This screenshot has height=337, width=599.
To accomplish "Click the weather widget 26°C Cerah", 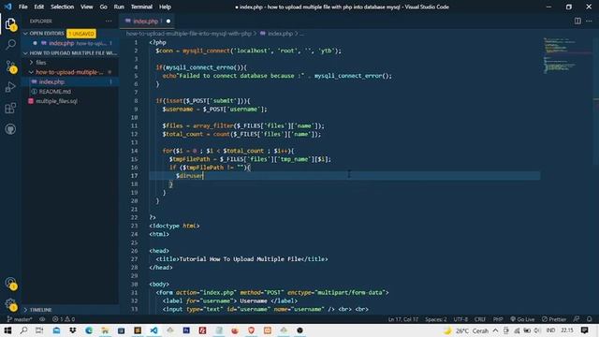I will click(x=466, y=330).
